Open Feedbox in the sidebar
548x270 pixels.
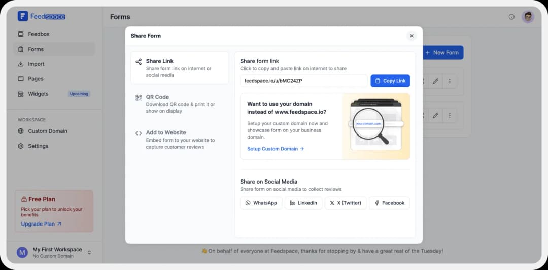pyautogui.click(x=54, y=34)
